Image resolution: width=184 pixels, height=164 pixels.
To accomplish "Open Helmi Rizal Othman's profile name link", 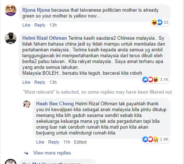I will tap(45, 38).
